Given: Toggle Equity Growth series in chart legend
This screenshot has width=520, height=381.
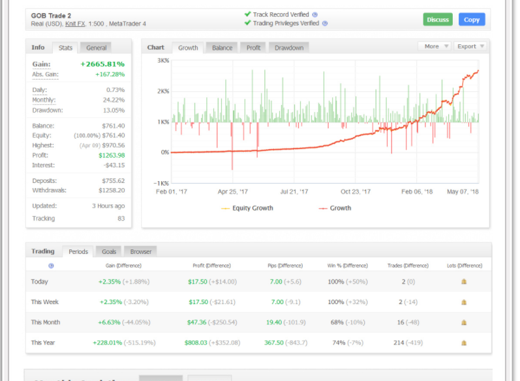Looking at the screenshot, I should (247, 208).
